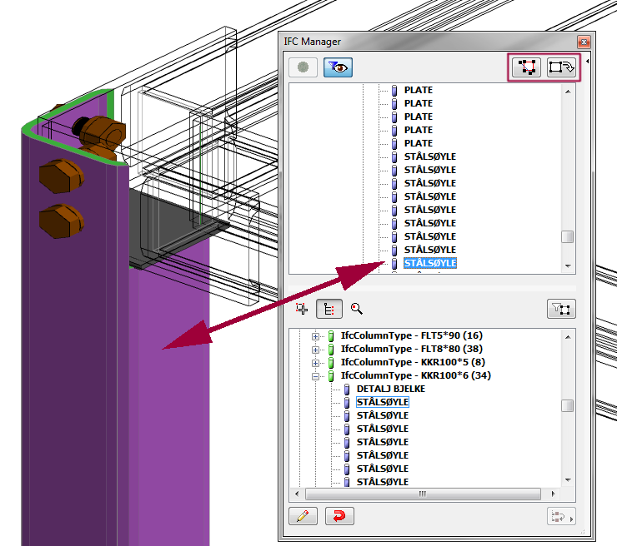The width and height of the screenshot is (617, 546).
Task: Click the pencil edit button
Action: 303,516
